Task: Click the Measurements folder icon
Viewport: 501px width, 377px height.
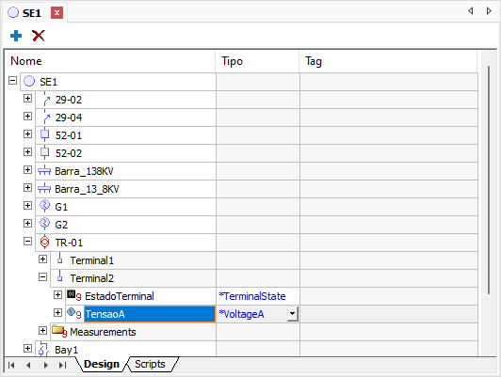Action: (x=59, y=331)
